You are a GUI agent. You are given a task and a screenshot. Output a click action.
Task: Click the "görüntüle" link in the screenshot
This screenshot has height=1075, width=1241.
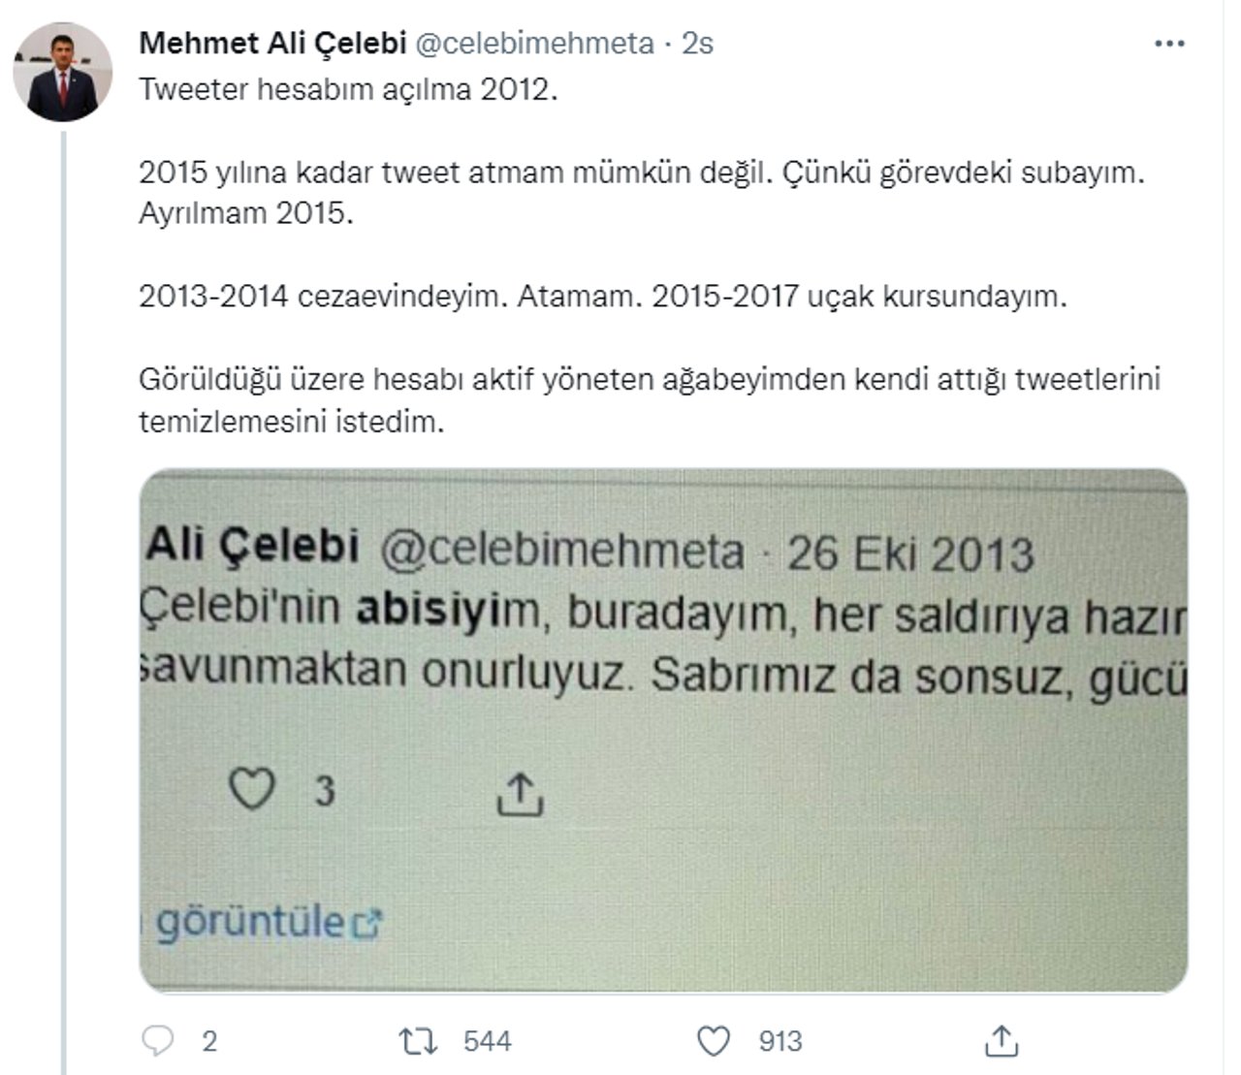click(x=250, y=922)
